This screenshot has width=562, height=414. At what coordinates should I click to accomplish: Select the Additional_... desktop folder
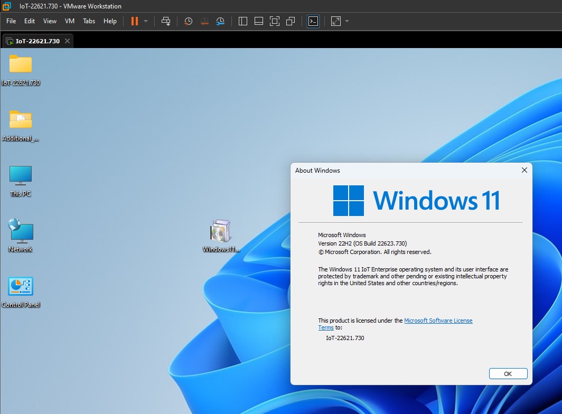21,126
